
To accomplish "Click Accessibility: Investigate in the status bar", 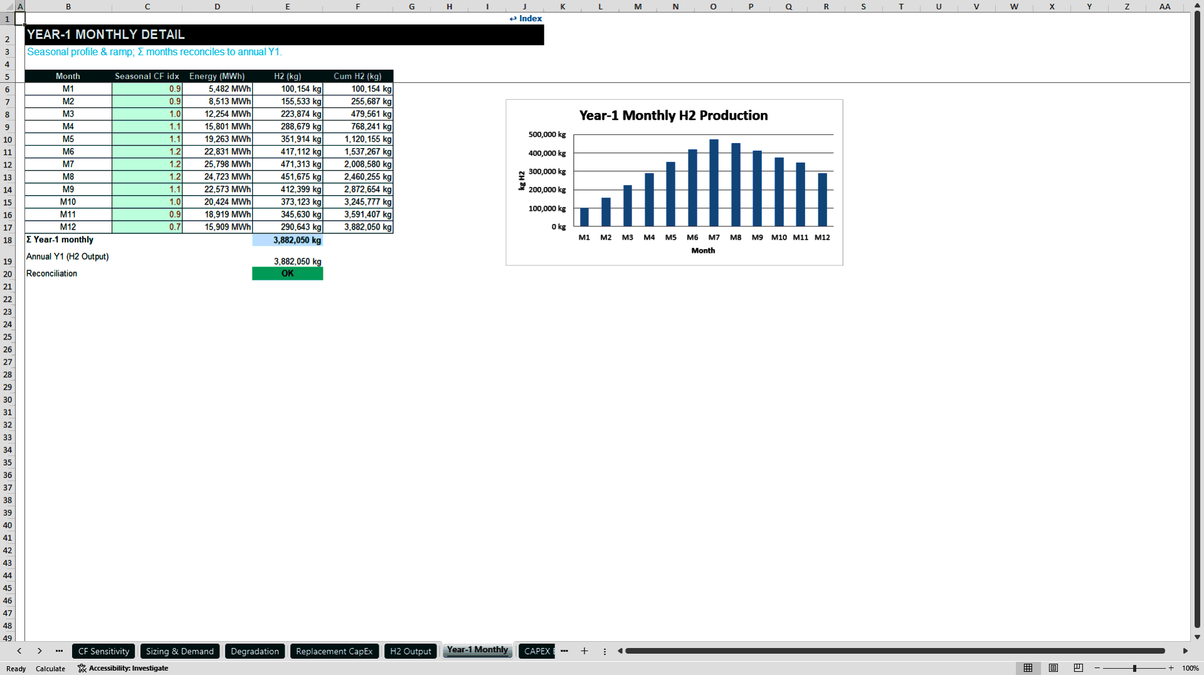I will point(123,668).
